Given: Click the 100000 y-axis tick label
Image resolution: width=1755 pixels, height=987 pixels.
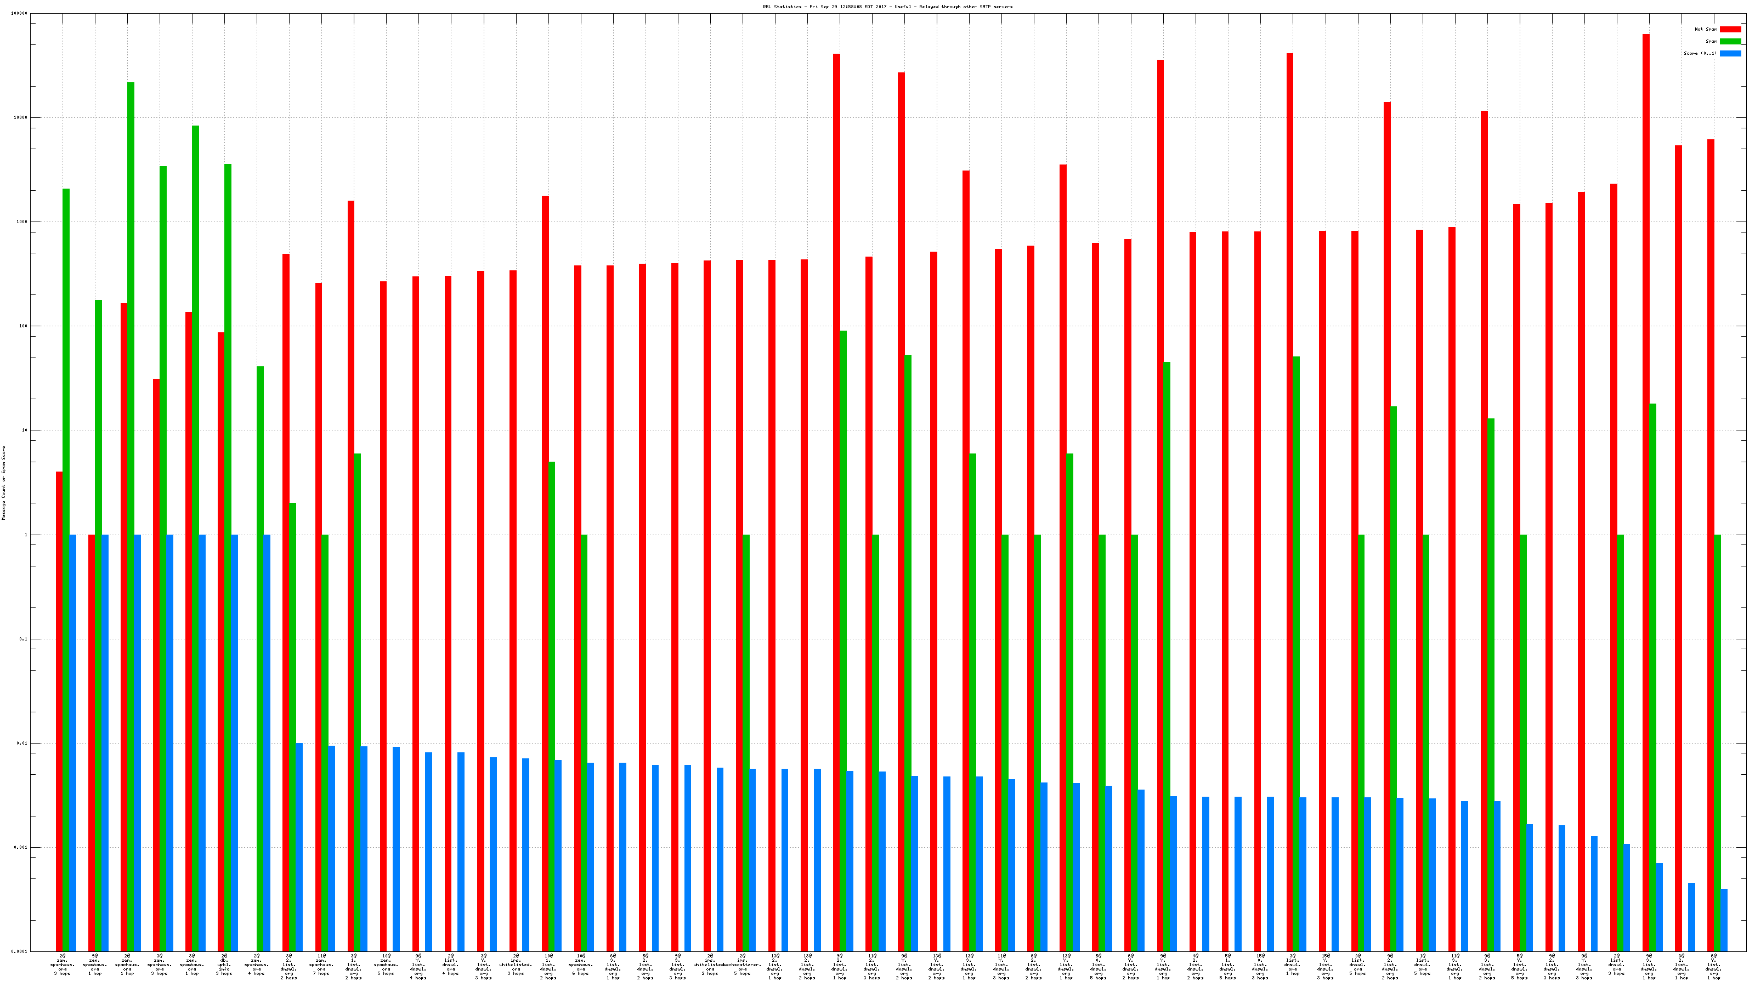Looking at the screenshot, I should click(20, 14).
